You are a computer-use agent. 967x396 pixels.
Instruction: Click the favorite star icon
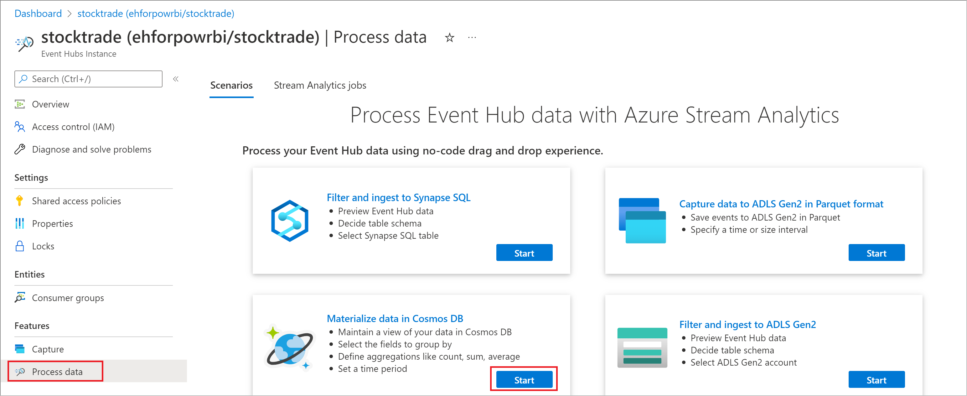tap(449, 38)
